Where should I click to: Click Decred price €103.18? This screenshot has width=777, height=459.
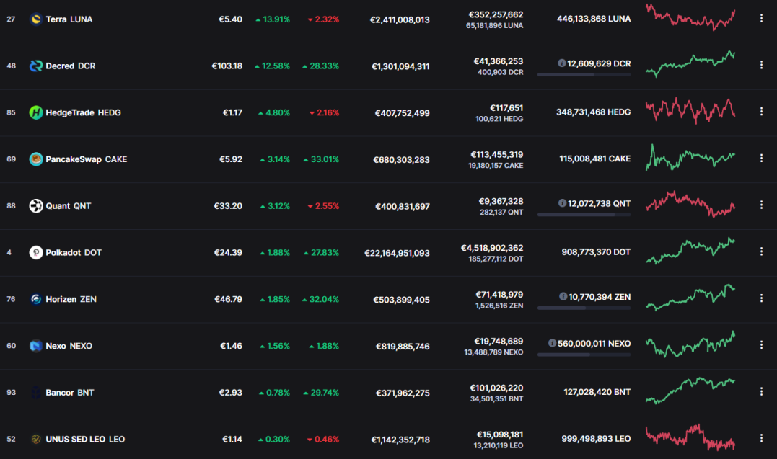coord(227,66)
